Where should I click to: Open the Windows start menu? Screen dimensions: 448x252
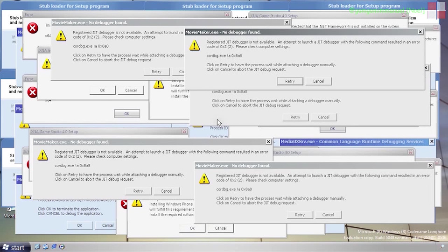pyautogui.click(x=15, y=247)
